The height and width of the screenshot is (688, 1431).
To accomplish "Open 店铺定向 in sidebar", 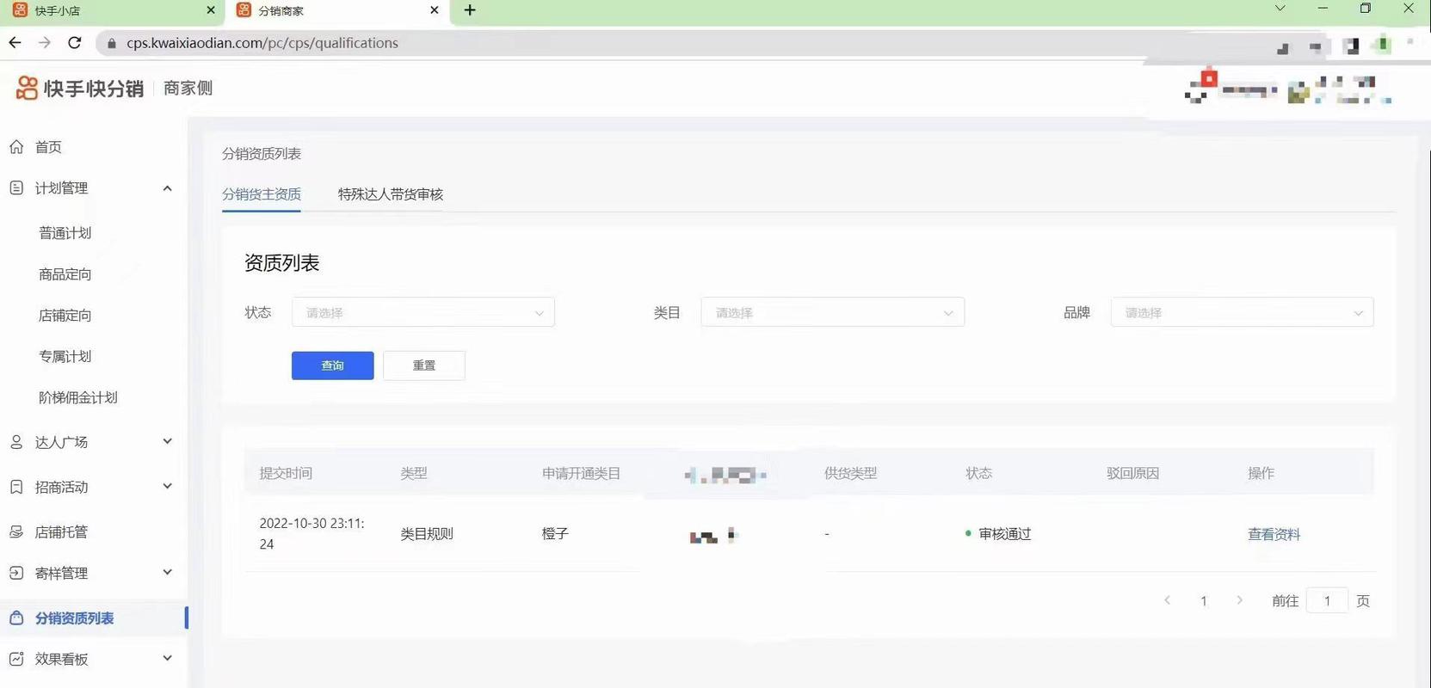I will [x=65, y=316].
